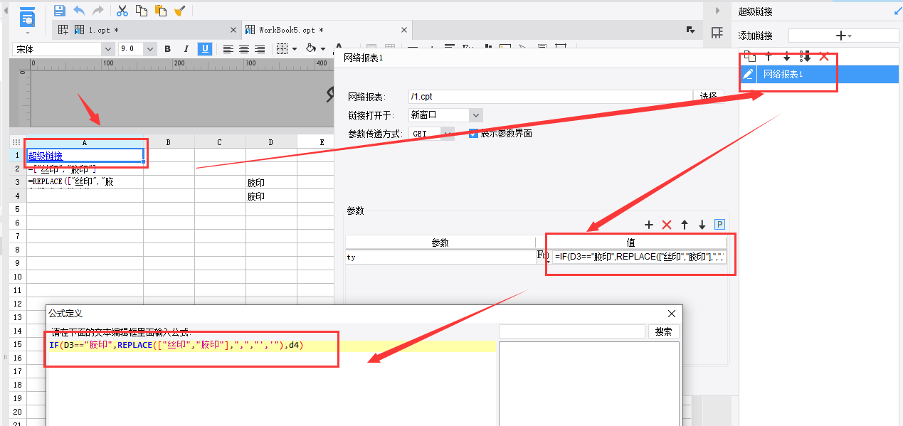Move the hyperlink up in the list

click(x=769, y=56)
